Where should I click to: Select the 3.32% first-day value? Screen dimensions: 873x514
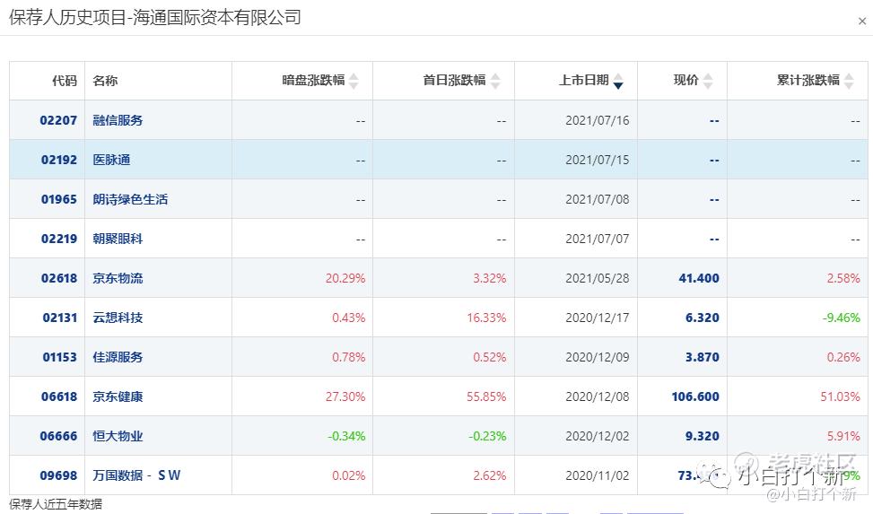pyautogui.click(x=489, y=278)
